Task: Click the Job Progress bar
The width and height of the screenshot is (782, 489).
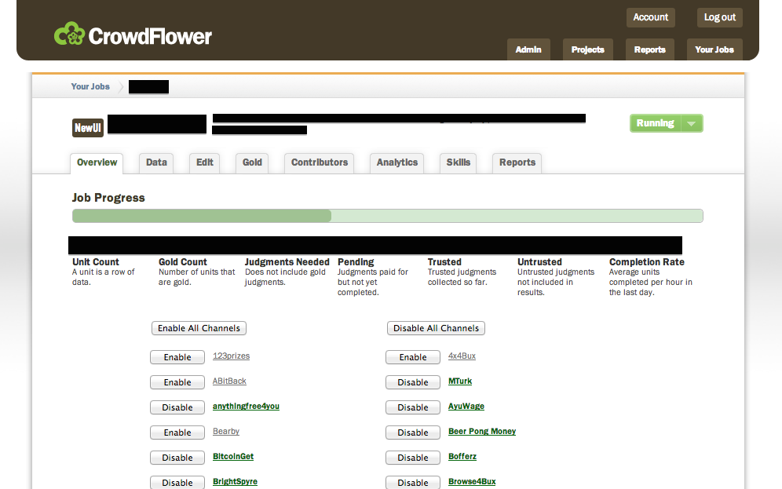Action: coord(388,216)
